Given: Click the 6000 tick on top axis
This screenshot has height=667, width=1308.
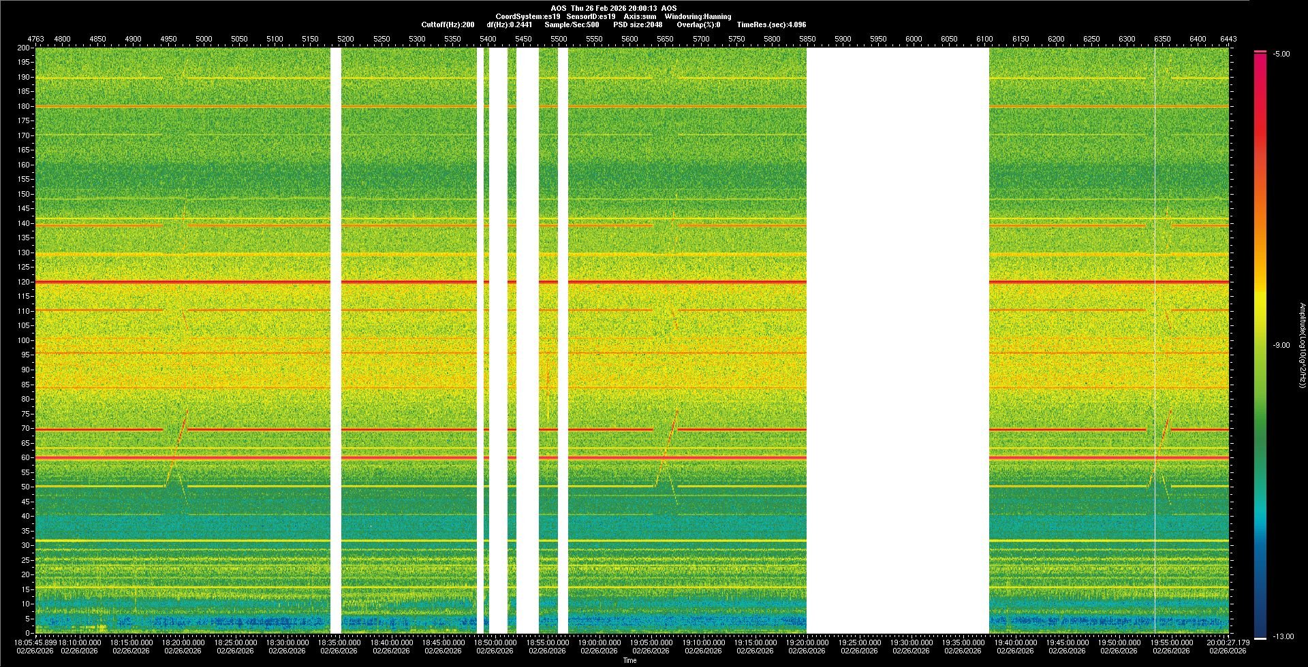Looking at the screenshot, I should click(x=914, y=39).
